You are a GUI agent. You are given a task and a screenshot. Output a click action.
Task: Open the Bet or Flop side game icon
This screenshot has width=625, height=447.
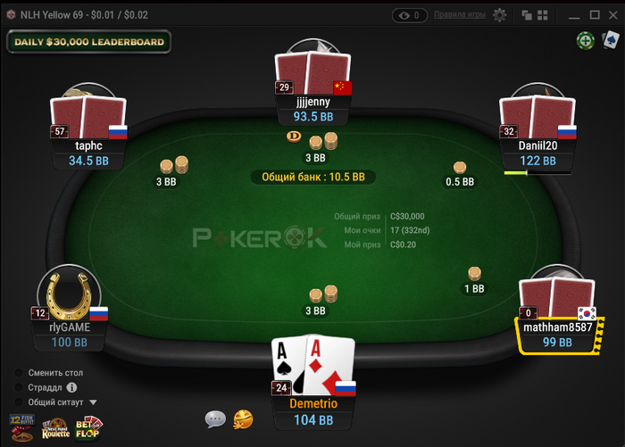(89, 427)
